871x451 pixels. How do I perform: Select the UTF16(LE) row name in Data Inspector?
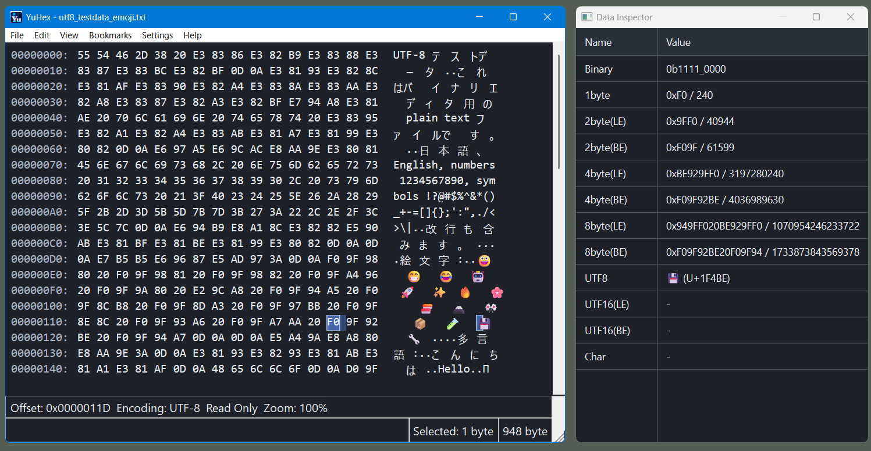pos(607,305)
